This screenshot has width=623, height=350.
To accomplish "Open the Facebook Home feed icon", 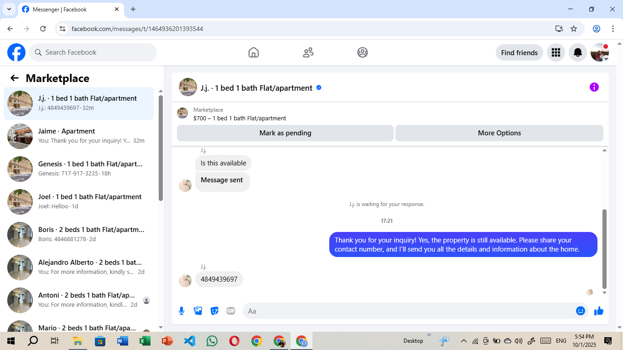I will (x=254, y=52).
